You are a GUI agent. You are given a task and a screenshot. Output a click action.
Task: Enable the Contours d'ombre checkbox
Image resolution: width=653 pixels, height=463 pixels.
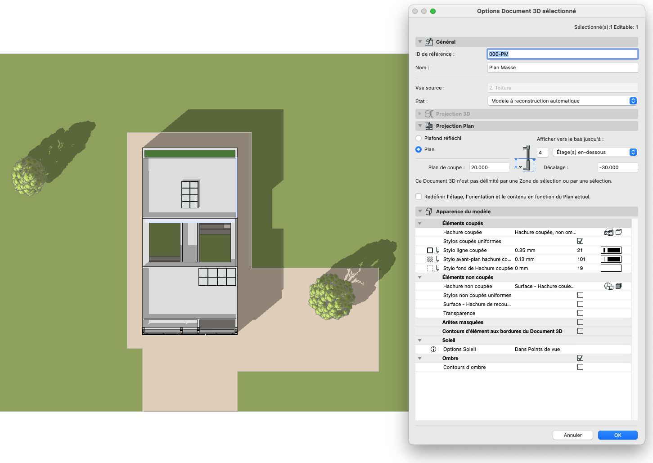click(x=580, y=367)
